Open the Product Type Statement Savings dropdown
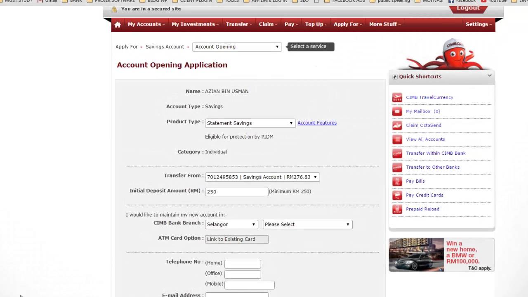This screenshot has height=297, width=528. pos(250,123)
